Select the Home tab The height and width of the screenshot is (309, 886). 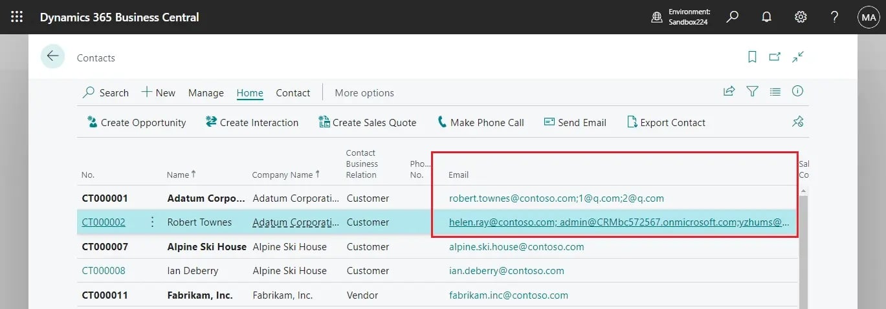tap(250, 92)
